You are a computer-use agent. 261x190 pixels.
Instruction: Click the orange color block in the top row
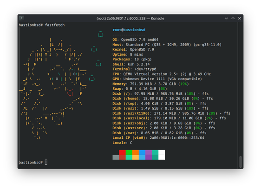click(x=136, y=152)
